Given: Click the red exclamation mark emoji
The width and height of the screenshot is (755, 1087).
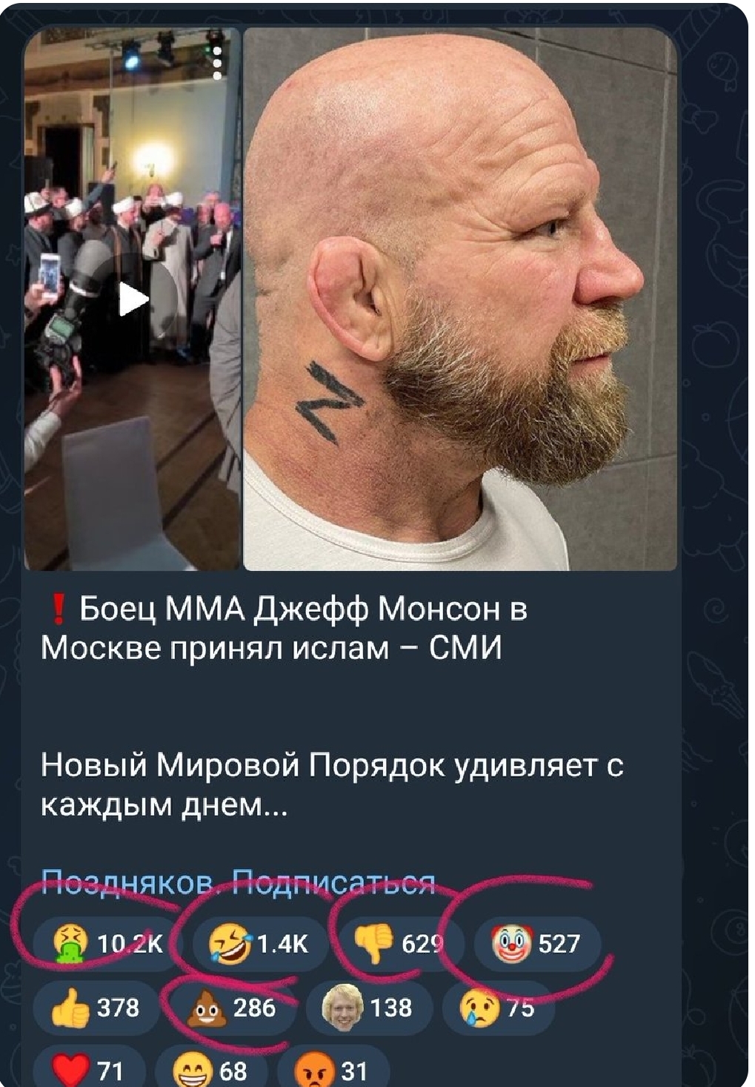Looking at the screenshot, I should (58, 609).
